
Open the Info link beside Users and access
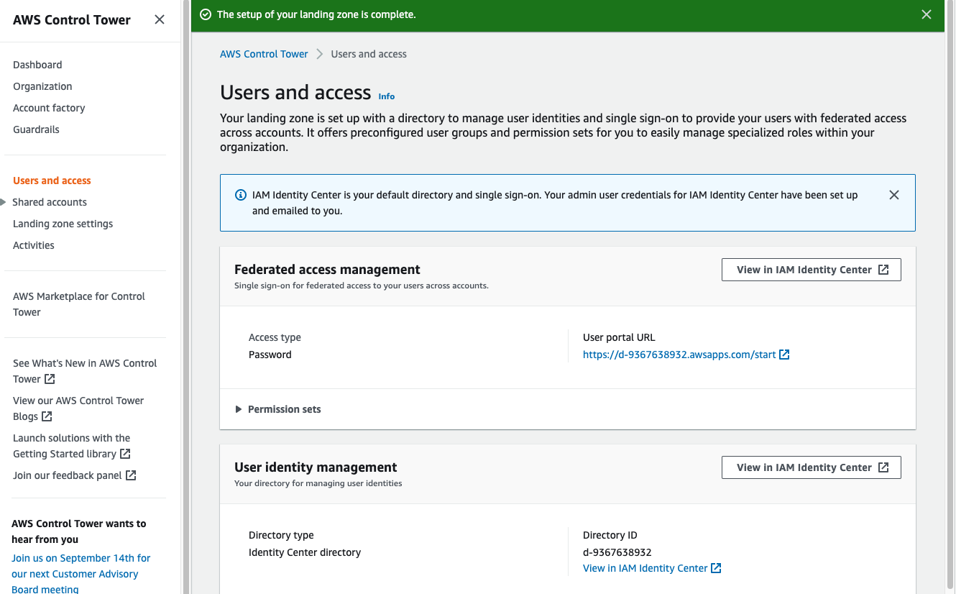(x=387, y=96)
